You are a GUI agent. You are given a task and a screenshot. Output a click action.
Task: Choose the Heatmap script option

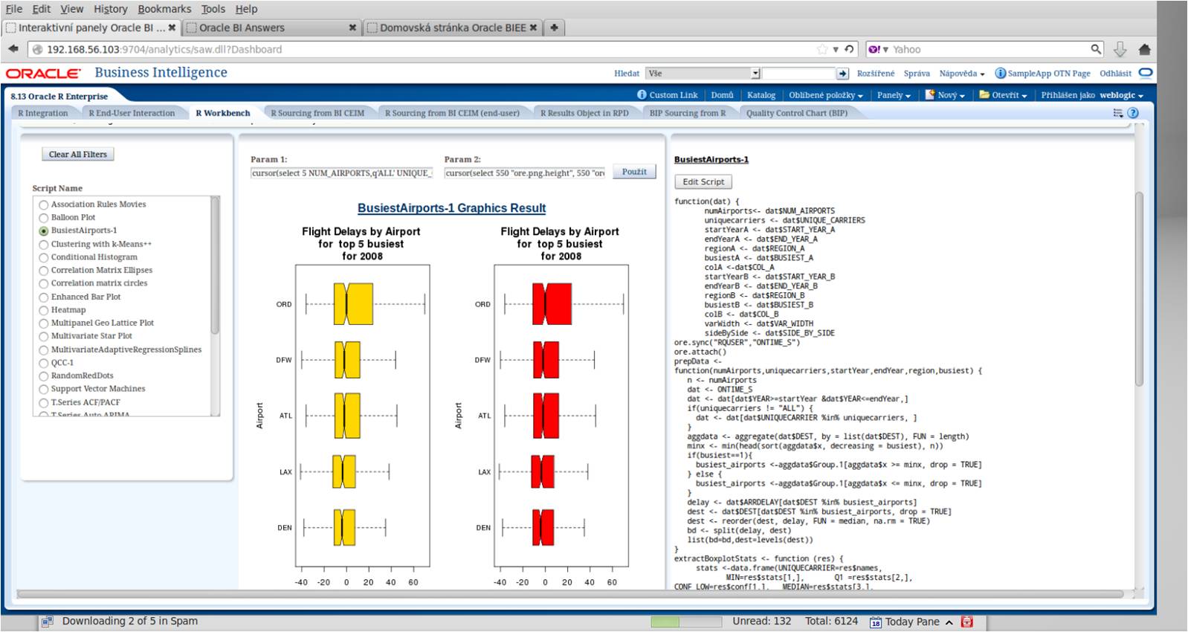click(x=44, y=310)
